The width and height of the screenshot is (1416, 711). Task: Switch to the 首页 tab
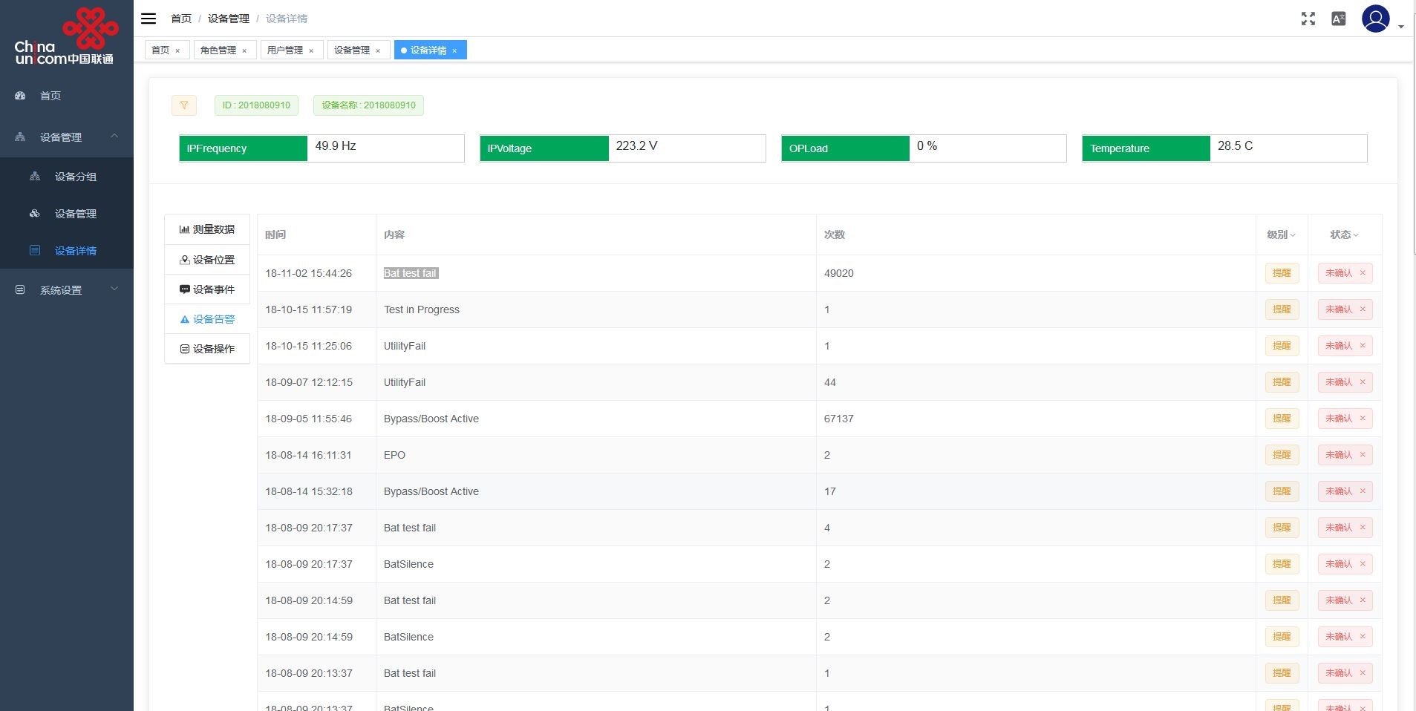[160, 50]
